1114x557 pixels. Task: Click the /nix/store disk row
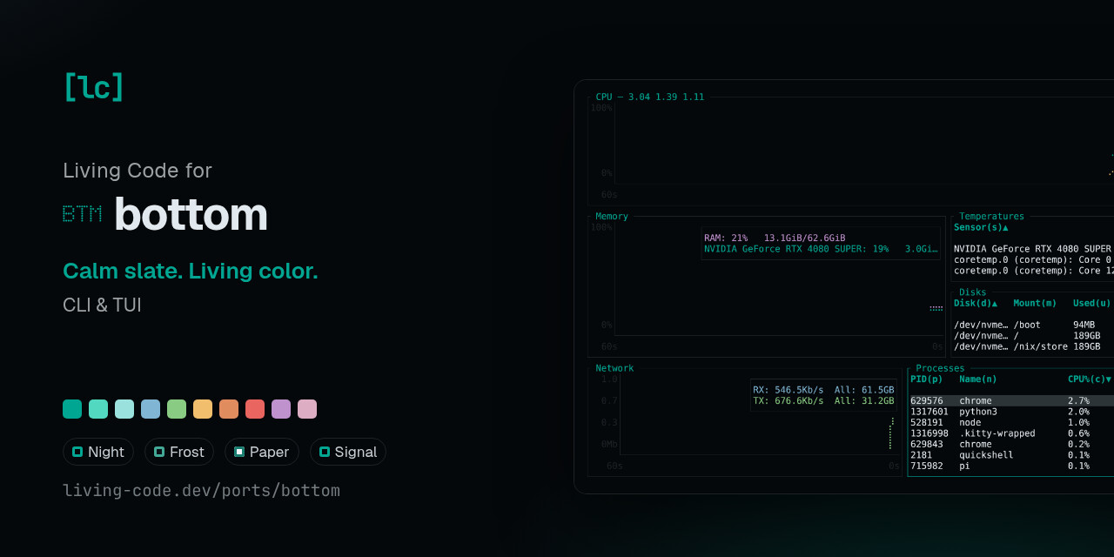[1034, 346]
